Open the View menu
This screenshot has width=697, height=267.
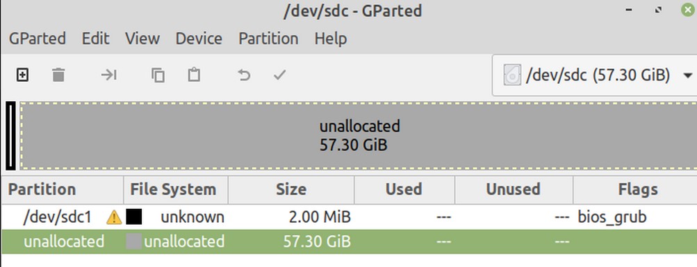tap(142, 39)
